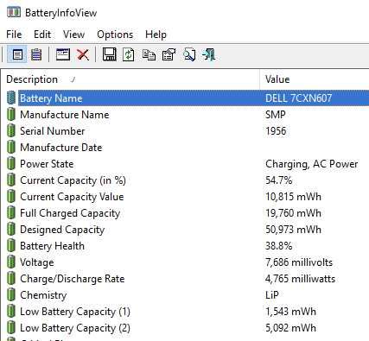Viewport: 369px width, 341px height.
Task: Open the Options menu
Action: (115, 35)
